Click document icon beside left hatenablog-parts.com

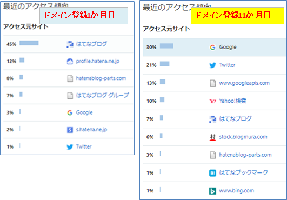click(70, 78)
